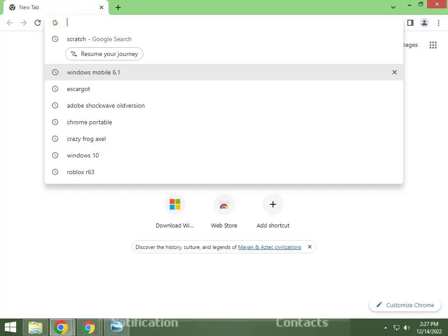The width and height of the screenshot is (448, 336).
Task: Open Chrome's three-dot menu
Action: [x=438, y=23]
